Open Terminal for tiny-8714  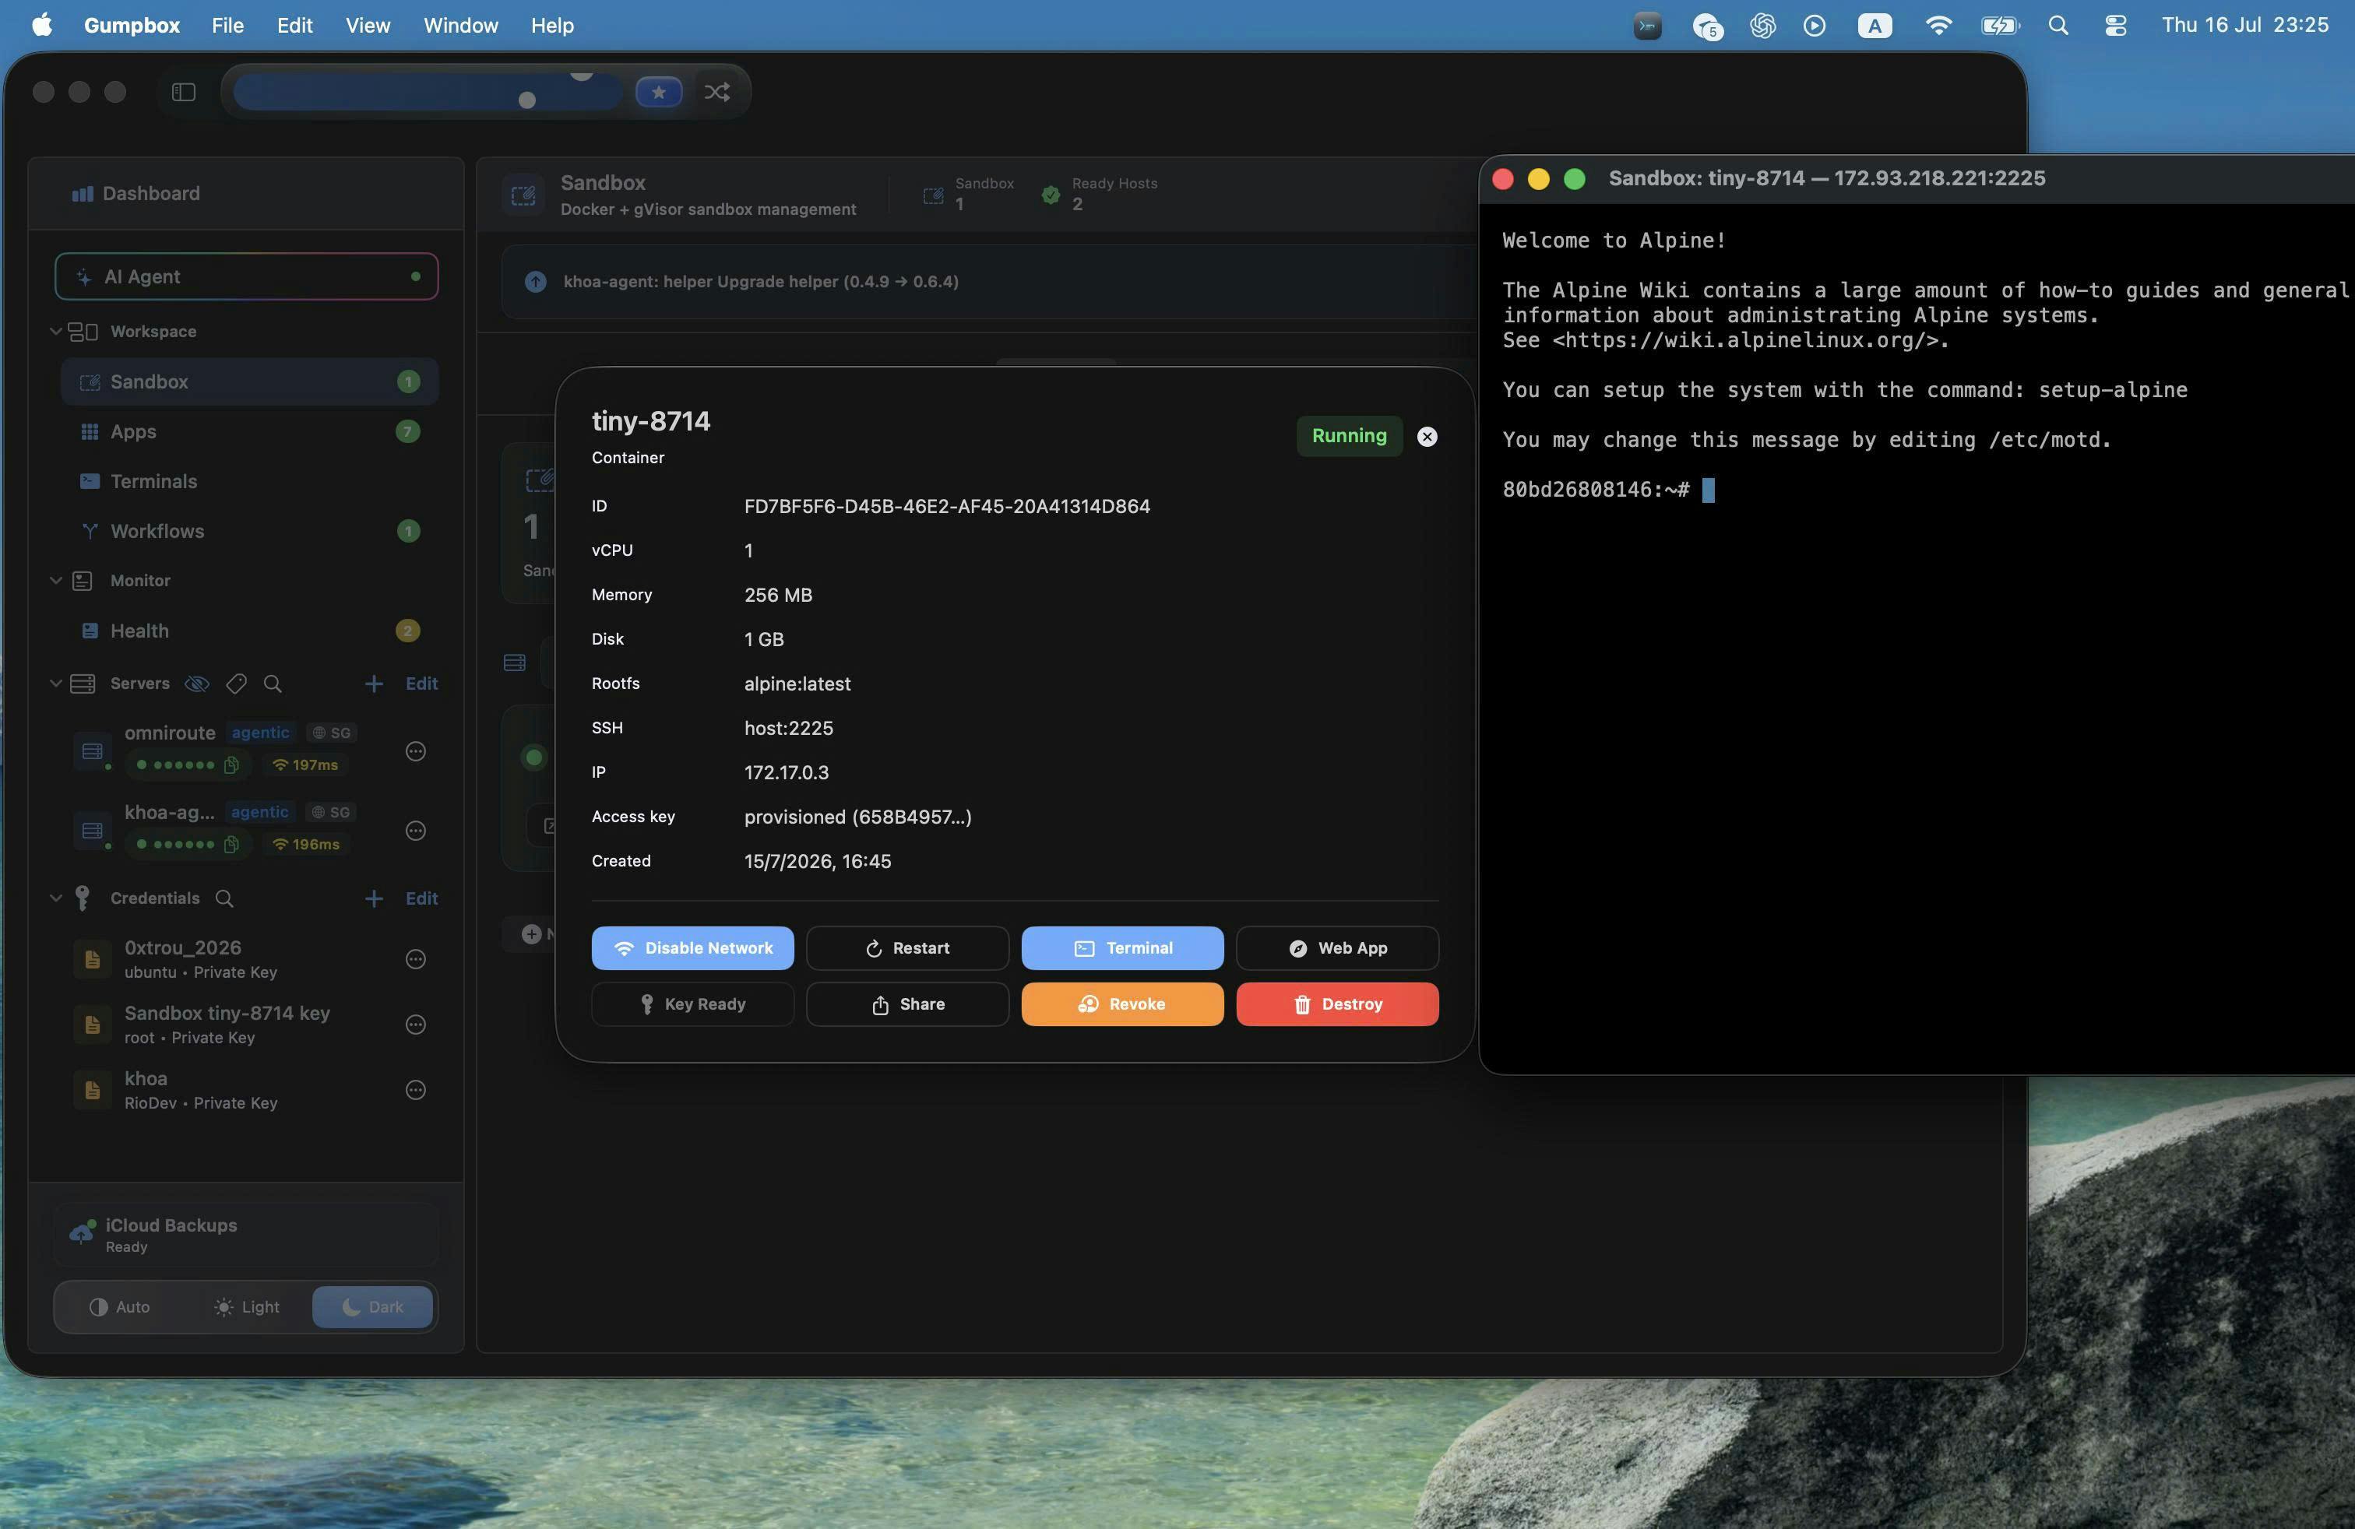[x=1122, y=948]
